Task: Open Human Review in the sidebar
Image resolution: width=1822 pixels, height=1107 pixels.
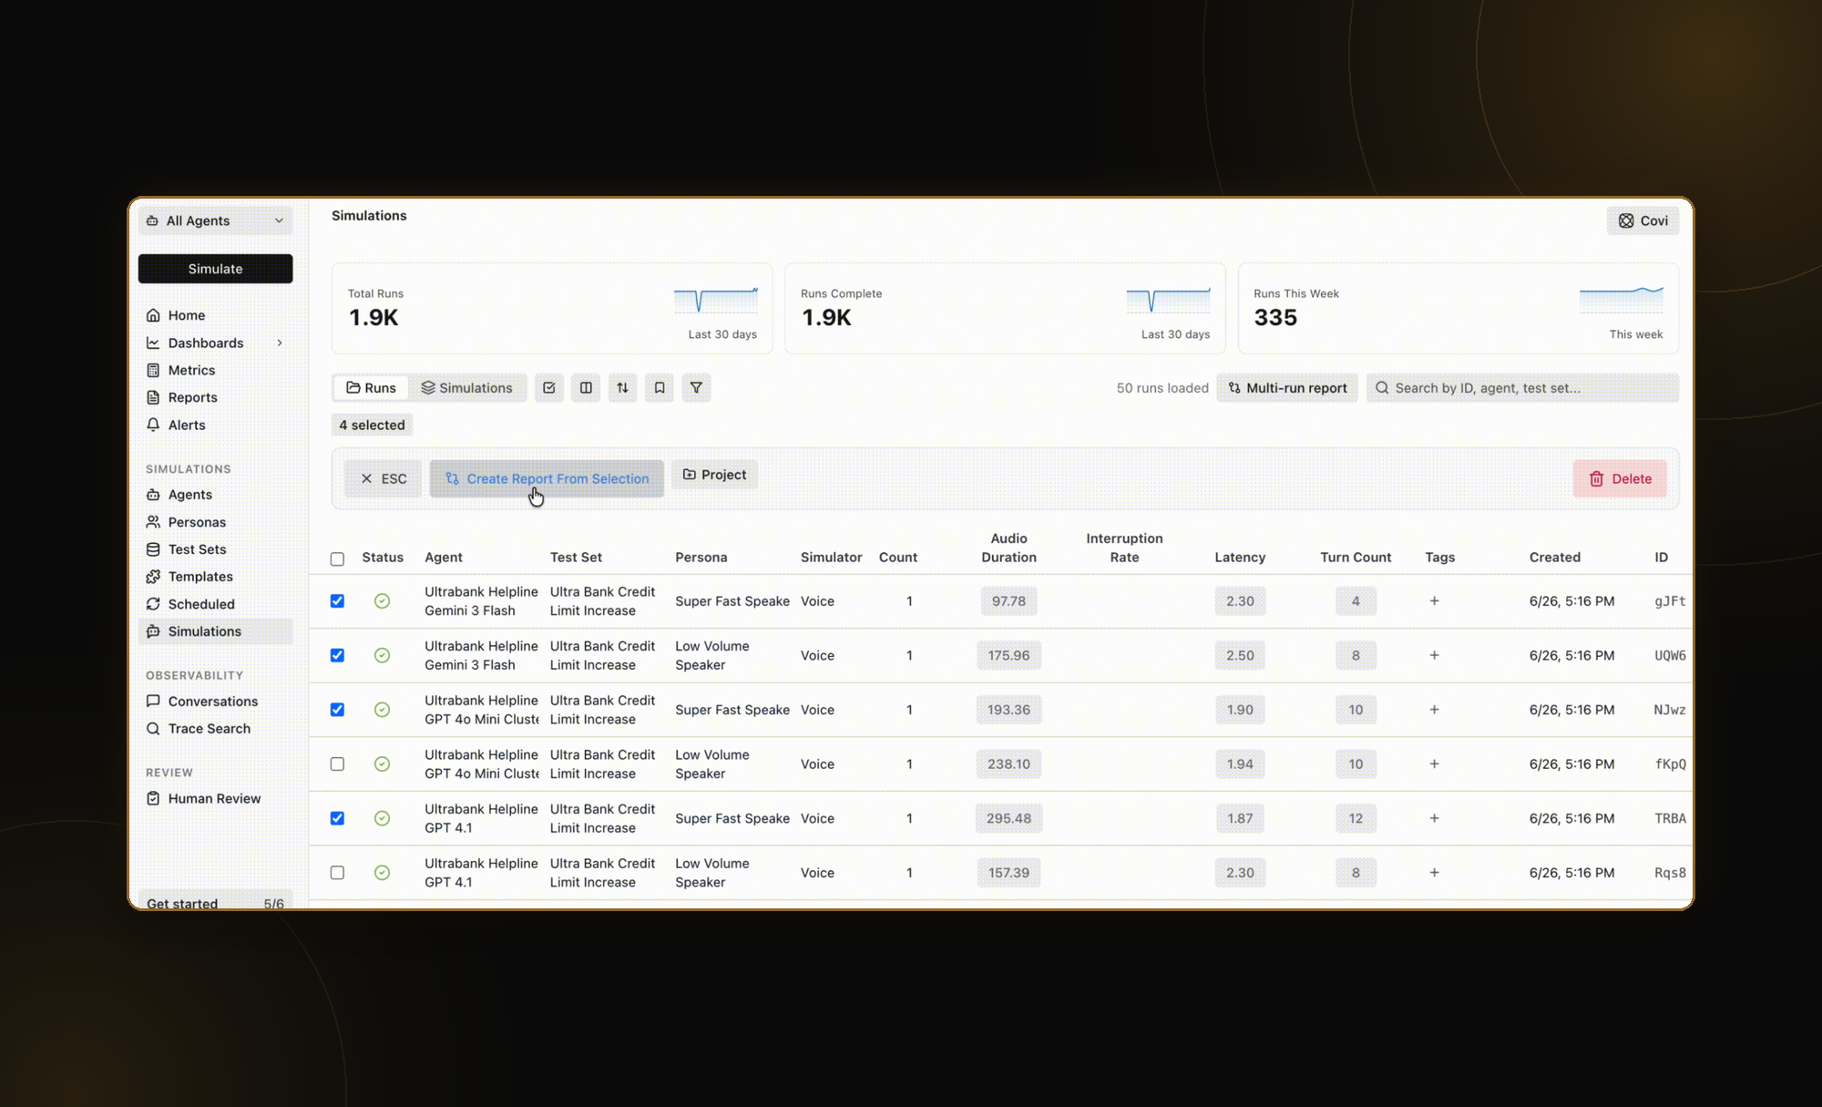Action: click(216, 798)
